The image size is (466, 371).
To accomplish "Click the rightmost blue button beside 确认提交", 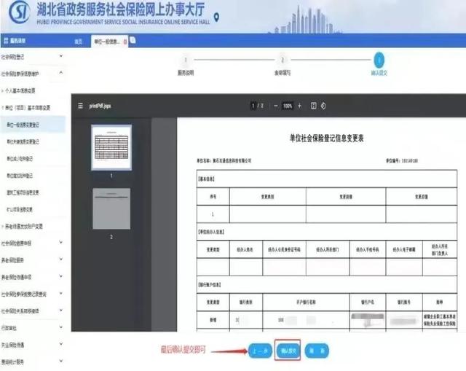I will click(x=315, y=351).
